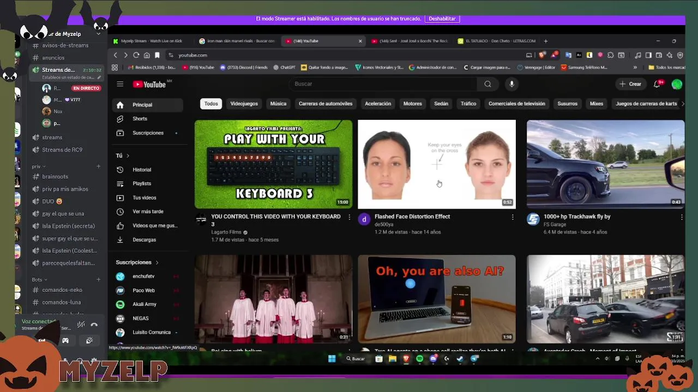
Task: Open the Luisito Comunica subscription channel
Action: pos(147,332)
